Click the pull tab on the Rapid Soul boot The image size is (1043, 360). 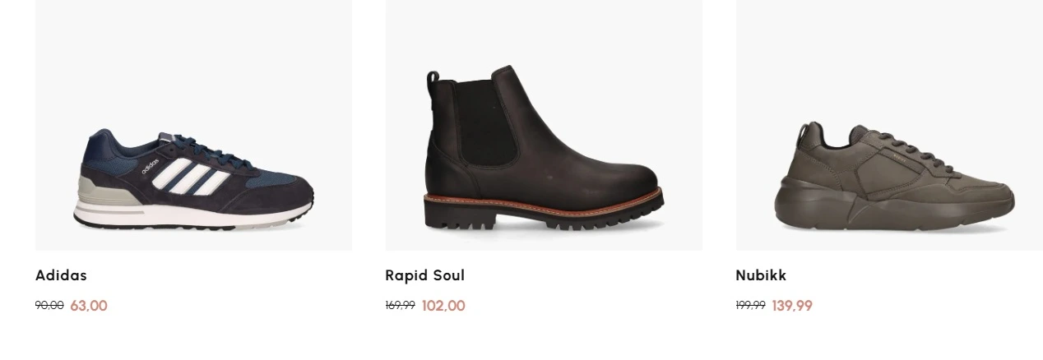[x=433, y=86]
